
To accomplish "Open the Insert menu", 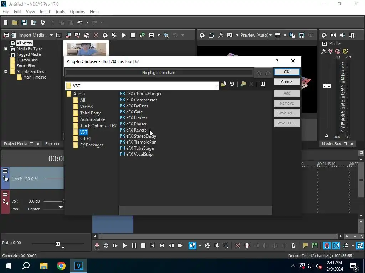I will pos(45,12).
